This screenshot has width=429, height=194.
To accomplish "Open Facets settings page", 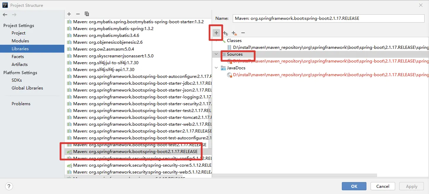I will [18, 57].
